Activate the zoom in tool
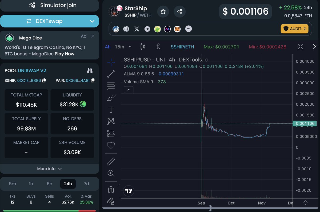The height and width of the screenshot is (212, 320). pyautogui.click(x=111, y=173)
